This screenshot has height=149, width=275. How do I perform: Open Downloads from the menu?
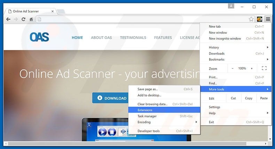[x=236, y=53]
